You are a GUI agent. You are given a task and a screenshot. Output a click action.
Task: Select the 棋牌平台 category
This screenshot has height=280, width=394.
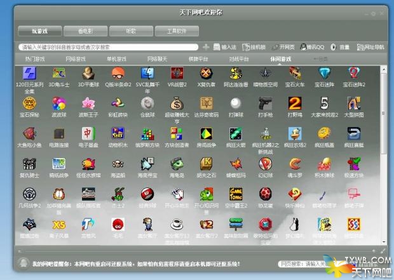[x=198, y=59]
